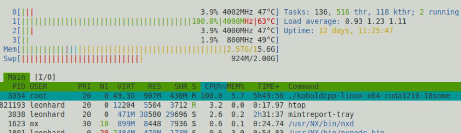The image size is (461, 133).
Task: Click the root user cell
Action: click(x=38, y=96)
